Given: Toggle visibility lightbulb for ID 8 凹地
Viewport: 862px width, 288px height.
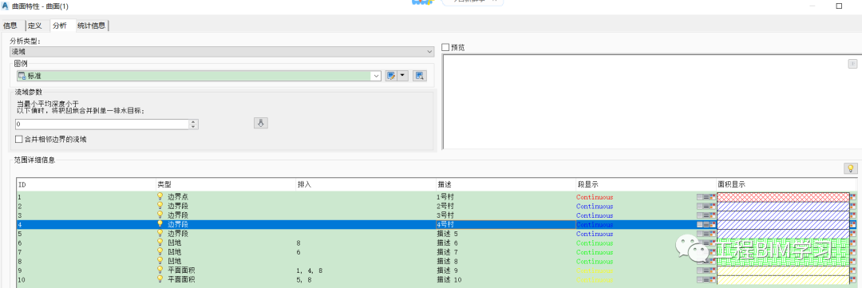Looking at the screenshot, I should click(x=160, y=261).
